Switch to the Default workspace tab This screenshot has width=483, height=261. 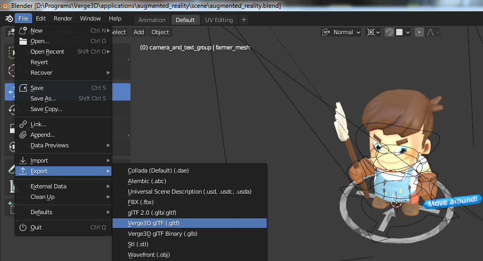185,20
